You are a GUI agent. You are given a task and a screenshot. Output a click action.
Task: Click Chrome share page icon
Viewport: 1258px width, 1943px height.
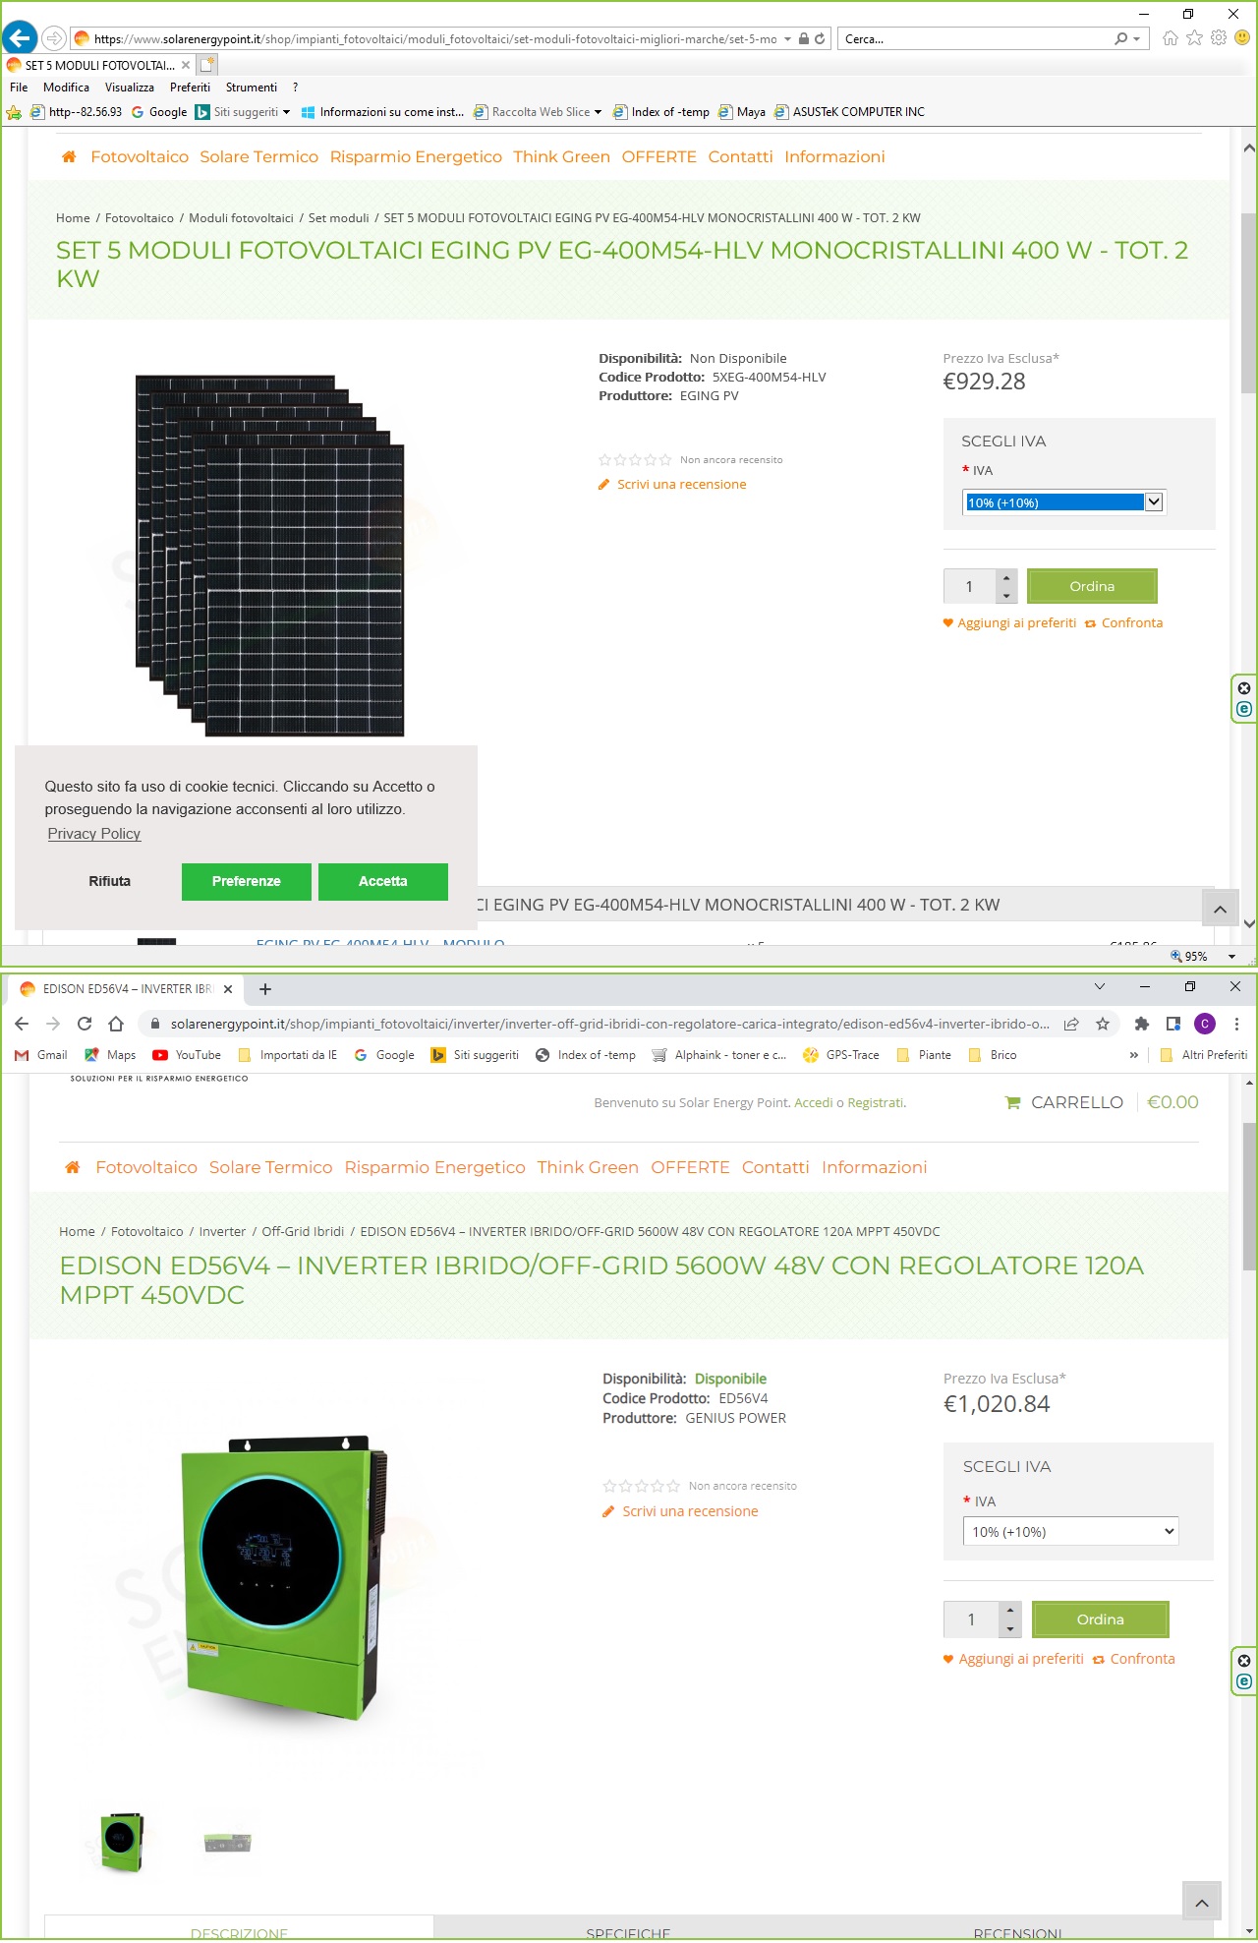click(1071, 1024)
